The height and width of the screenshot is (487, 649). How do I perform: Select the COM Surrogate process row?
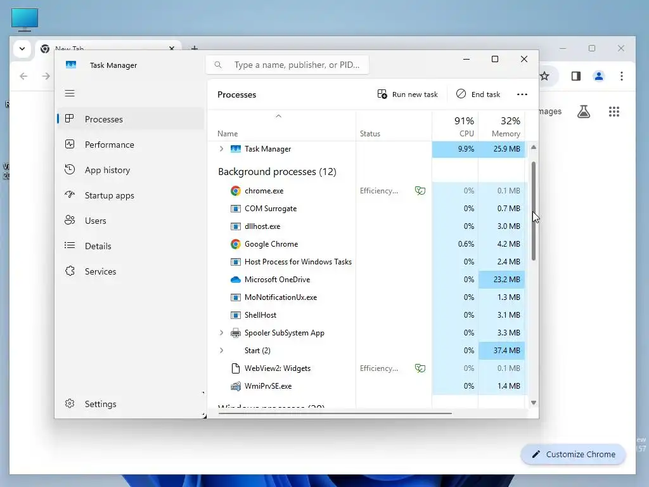point(368,208)
